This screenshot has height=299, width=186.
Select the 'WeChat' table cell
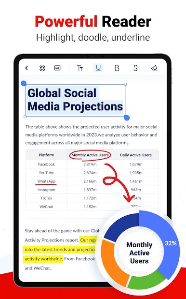46,207
